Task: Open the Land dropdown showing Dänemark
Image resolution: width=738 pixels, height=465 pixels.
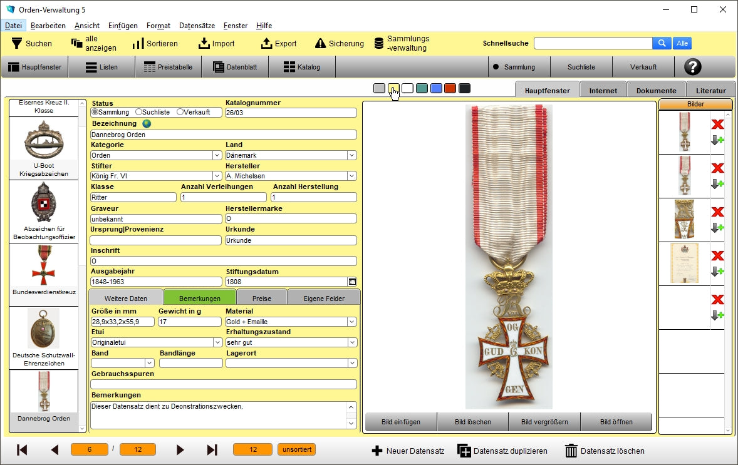Action: click(351, 155)
